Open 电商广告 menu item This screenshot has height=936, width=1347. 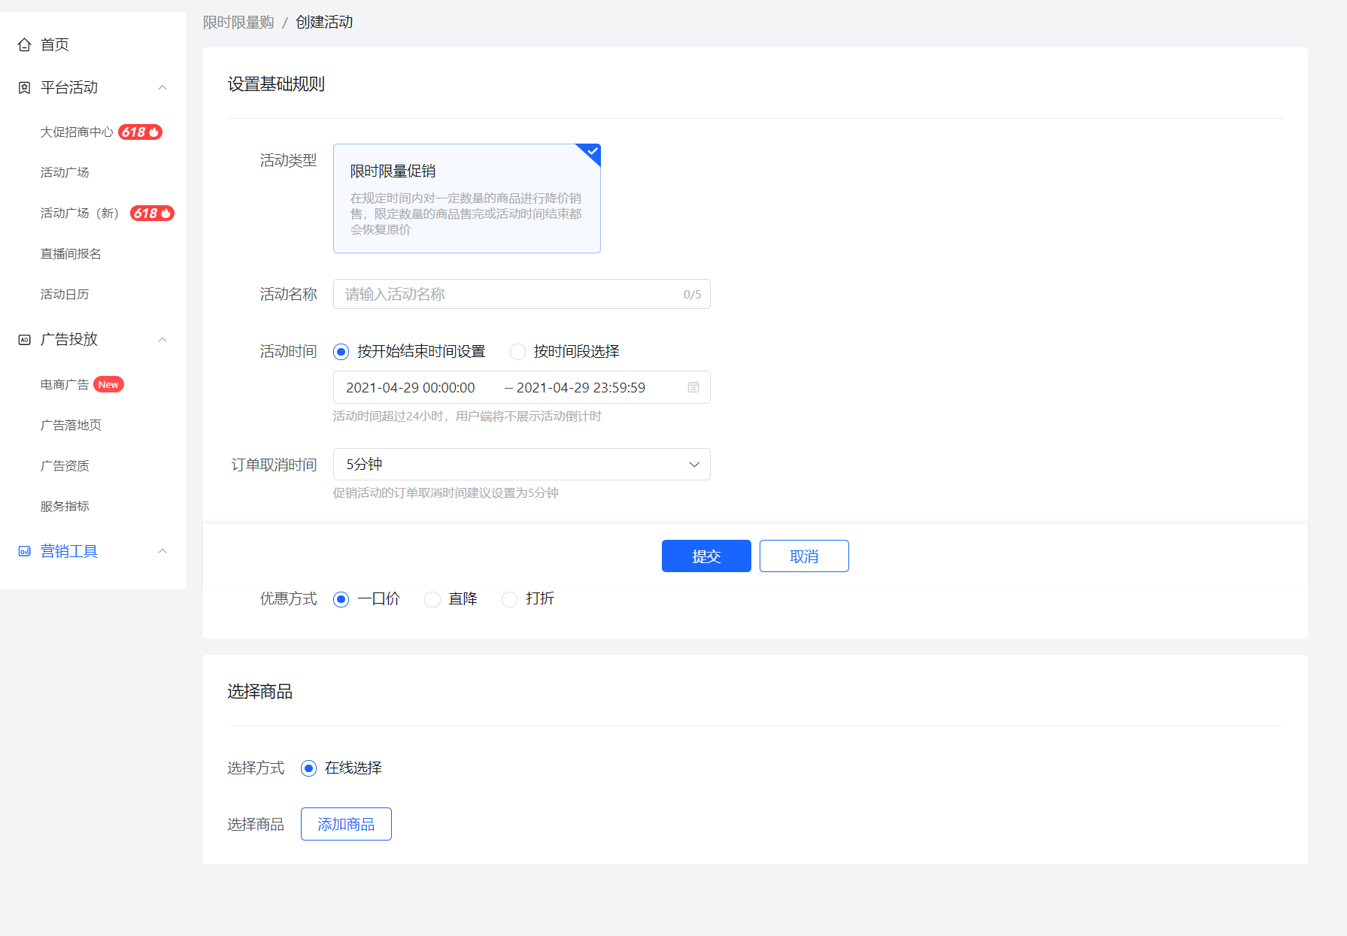[x=65, y=385]
